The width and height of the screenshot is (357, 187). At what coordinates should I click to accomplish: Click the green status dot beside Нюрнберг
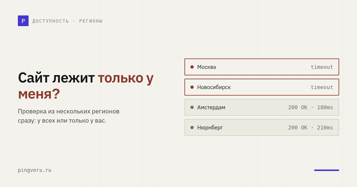point(192,128)
